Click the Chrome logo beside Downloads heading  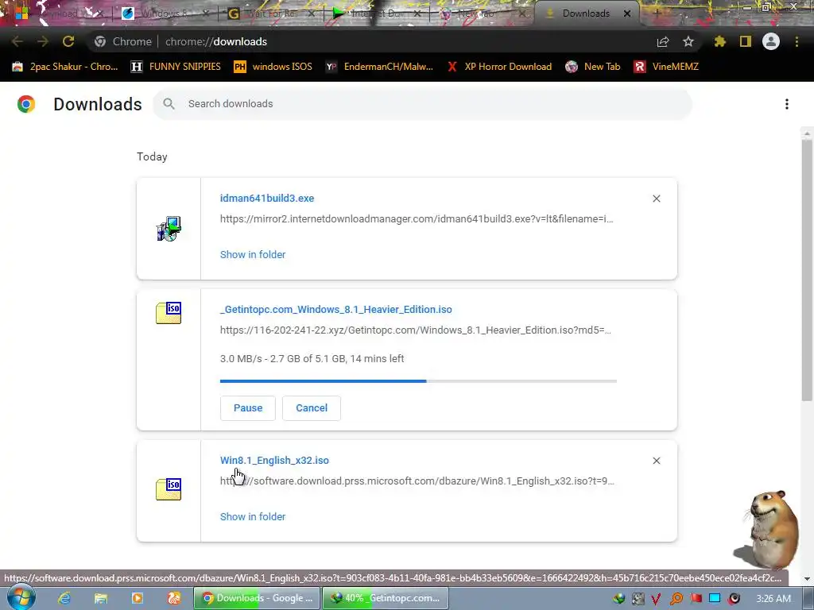(x=26, y=104)
